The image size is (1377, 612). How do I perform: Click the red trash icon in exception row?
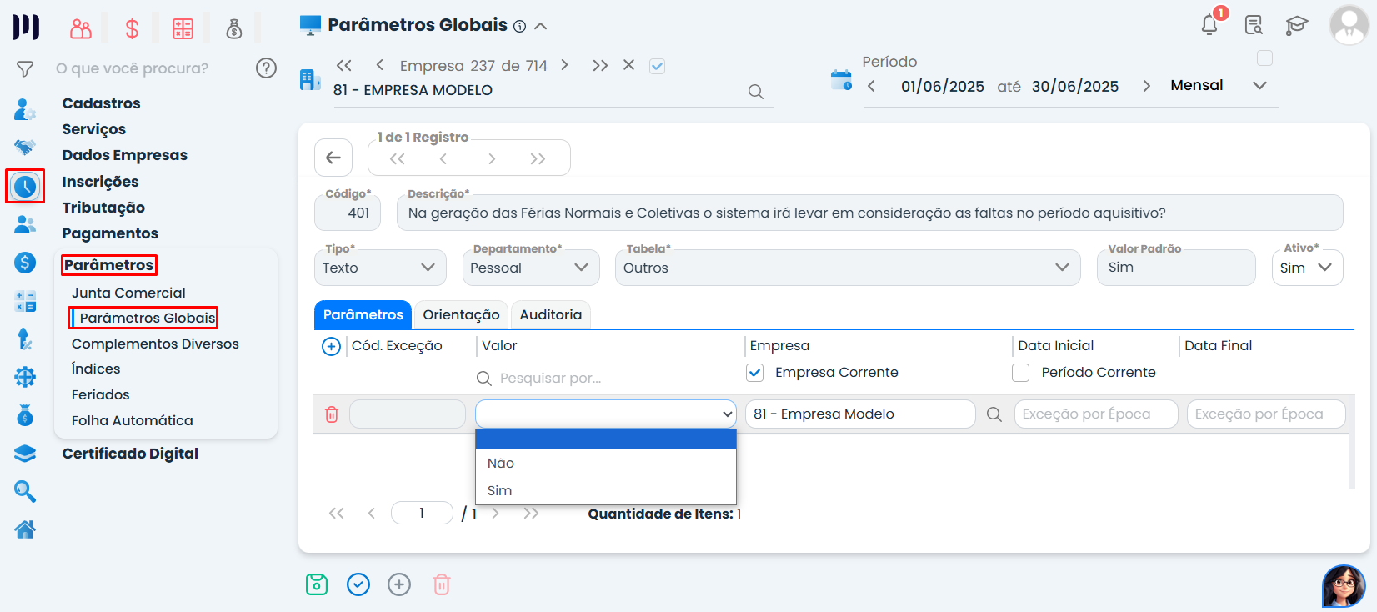[x=332, y=414]
